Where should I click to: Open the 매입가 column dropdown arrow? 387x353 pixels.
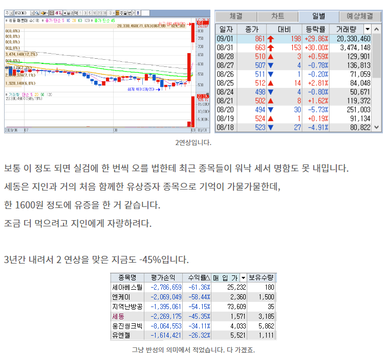[243, 278]
